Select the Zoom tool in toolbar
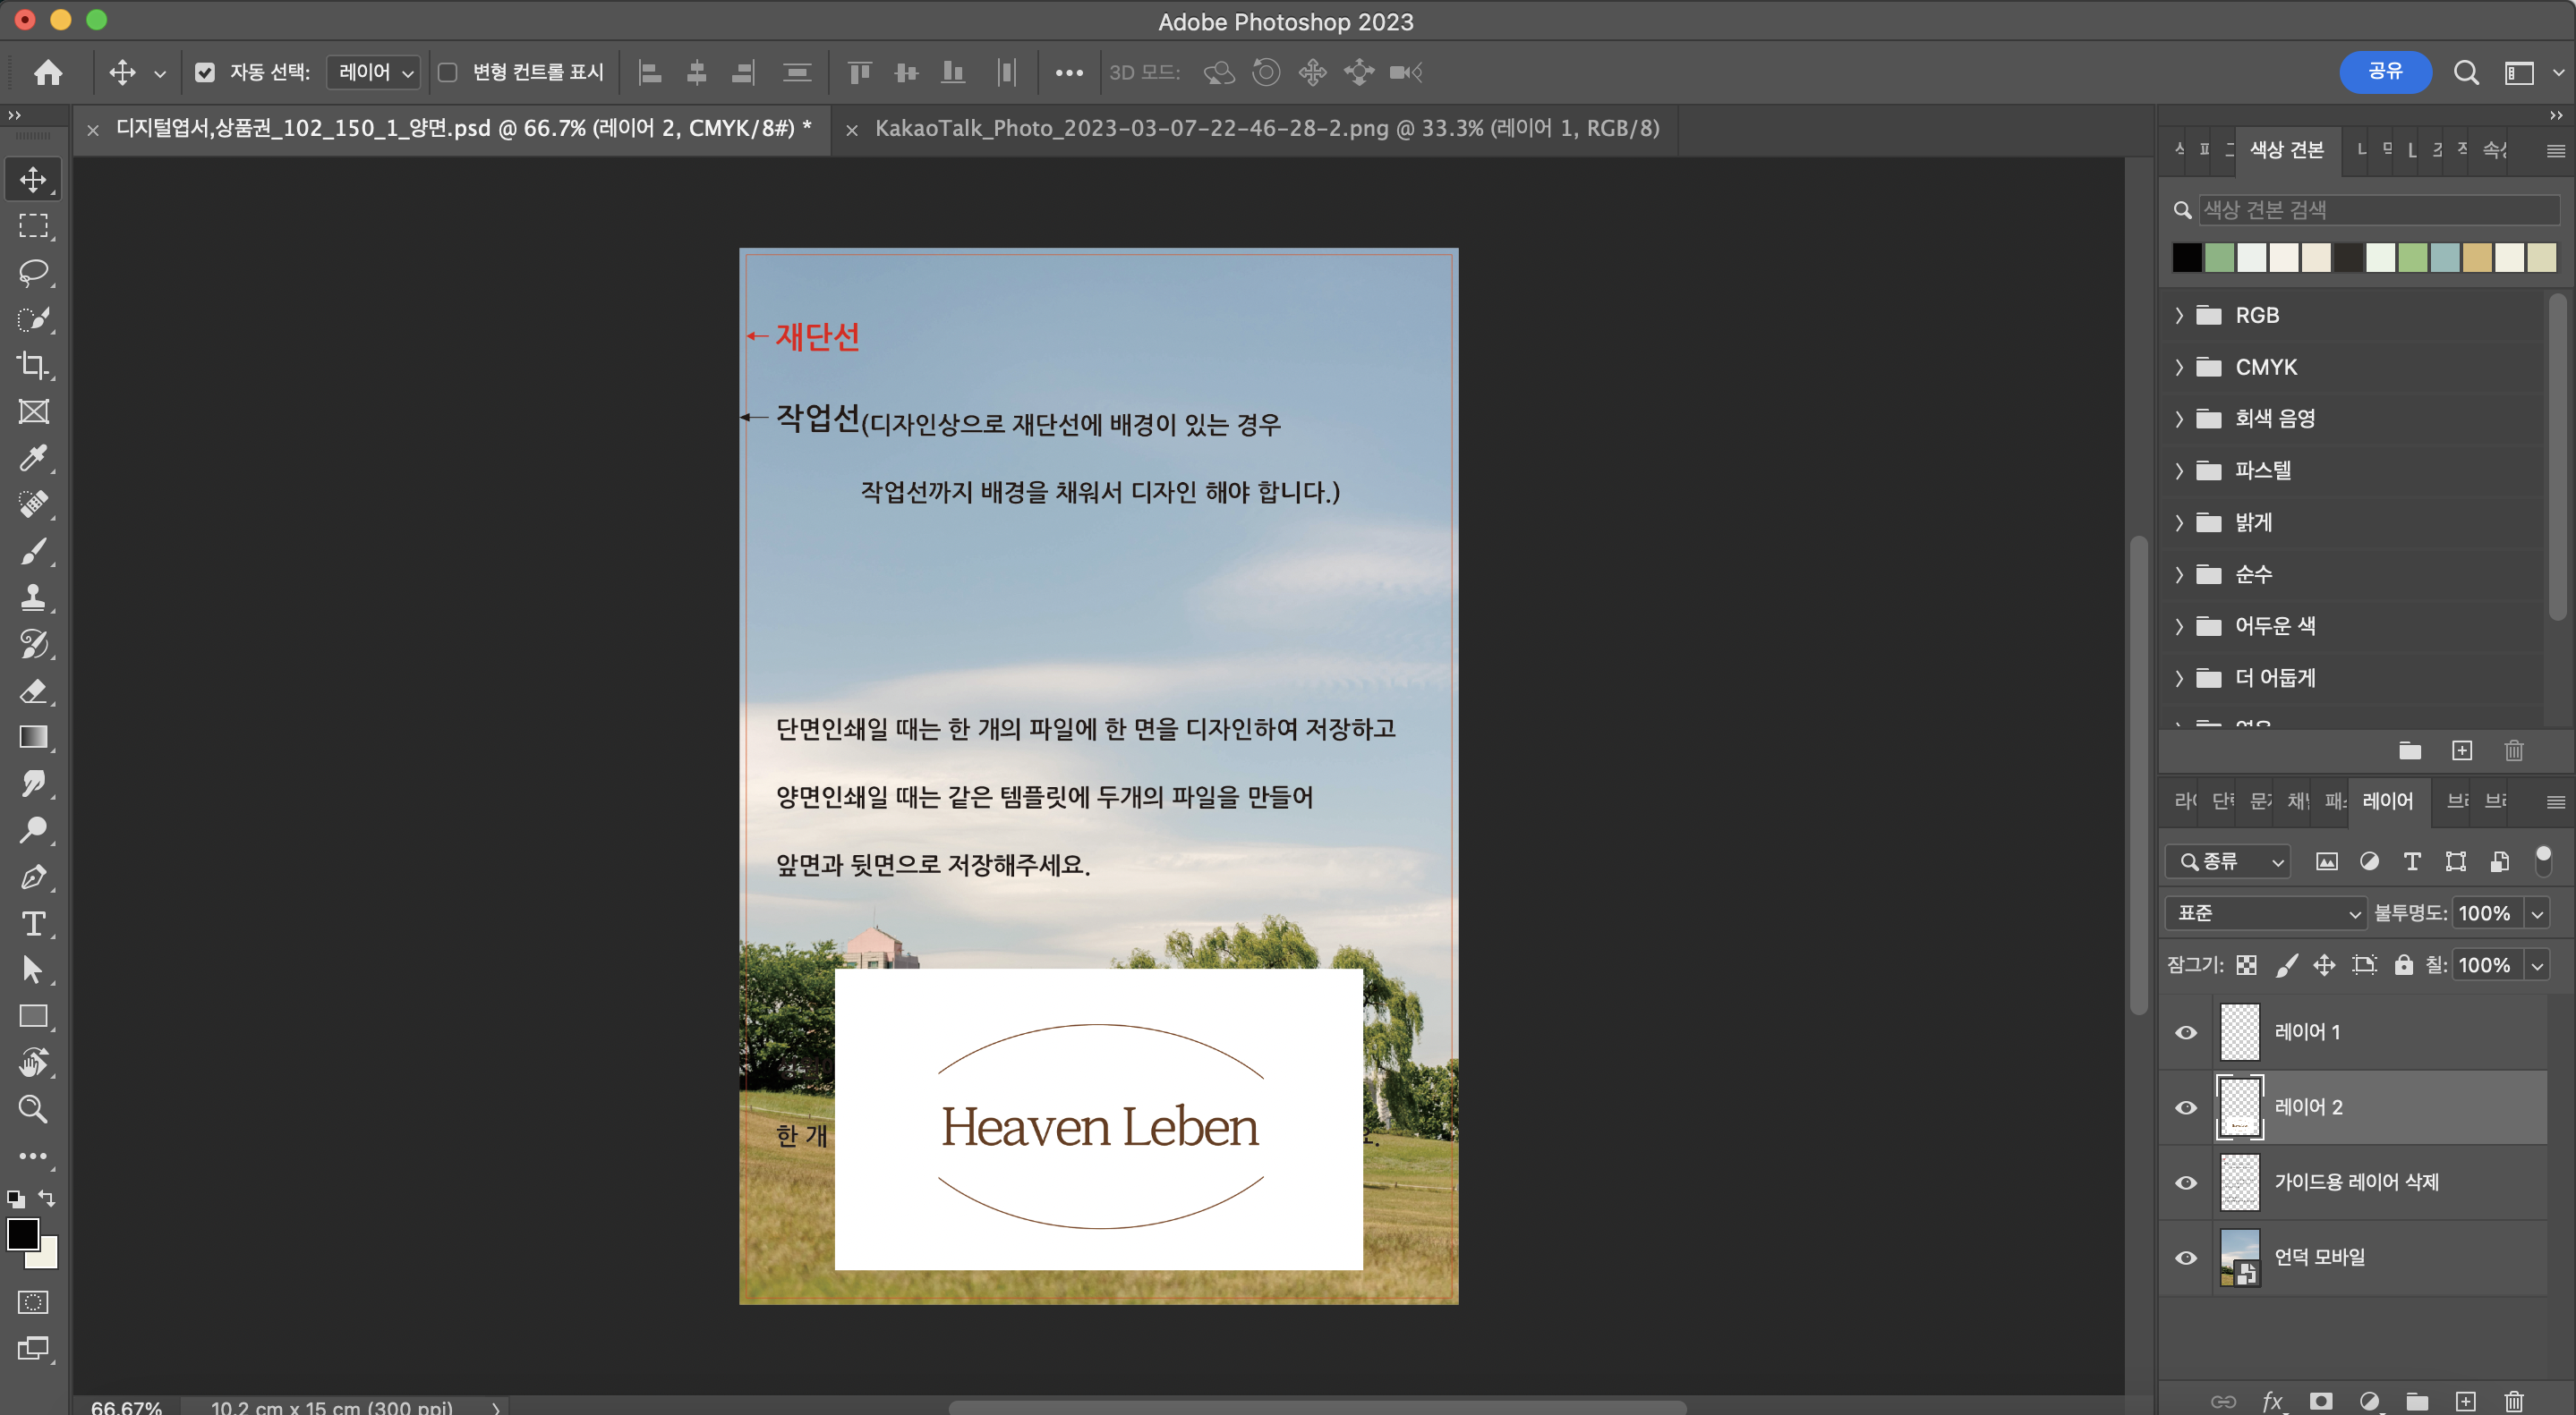The width and height of the screenshot is (2576, 1415). tap(33, 1109)
